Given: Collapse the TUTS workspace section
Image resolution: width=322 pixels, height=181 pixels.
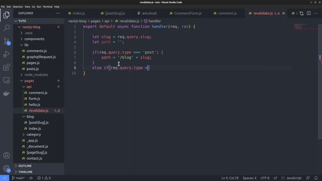Looking at the screenshot, I should pos(39,21).
